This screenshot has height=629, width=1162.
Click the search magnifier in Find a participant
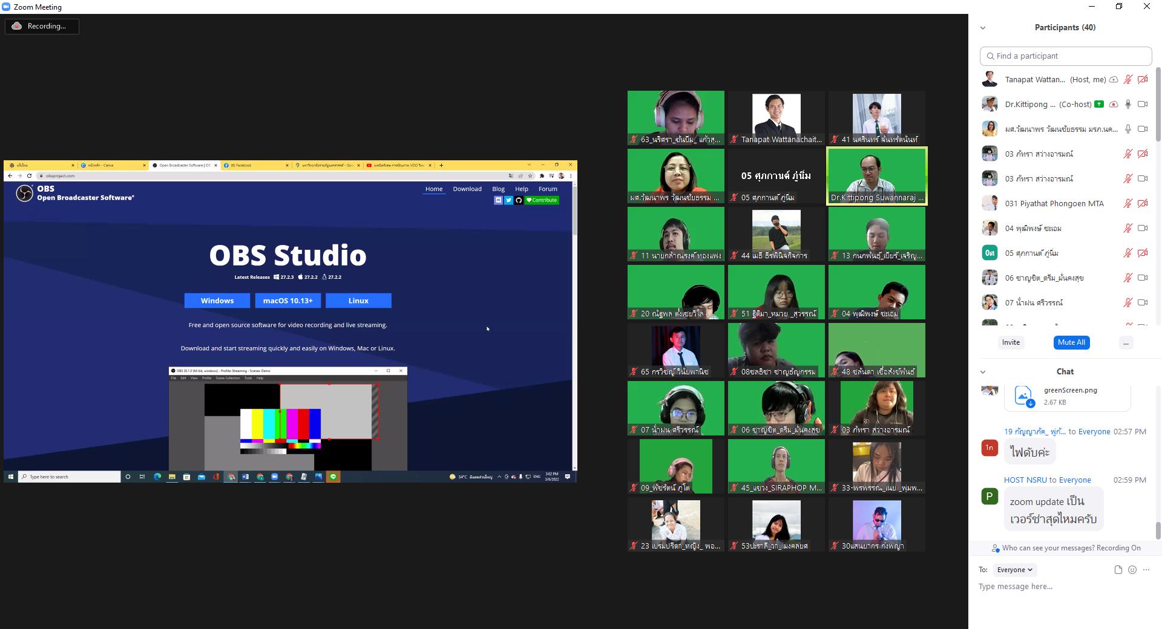pyautogui.click(x=991, y=56)
